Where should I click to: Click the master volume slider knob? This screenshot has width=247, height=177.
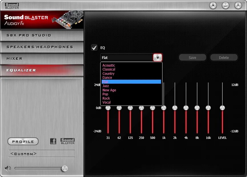tap(65, 168)
